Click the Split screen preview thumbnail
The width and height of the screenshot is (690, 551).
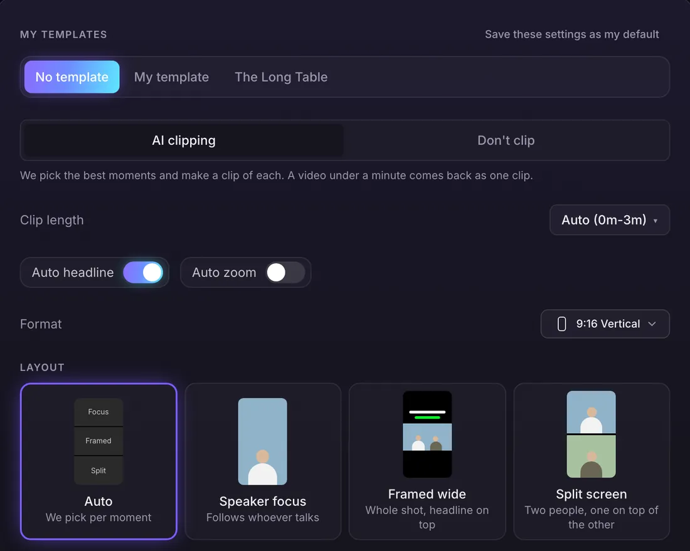pyautogui.click(x=592, y=434)
